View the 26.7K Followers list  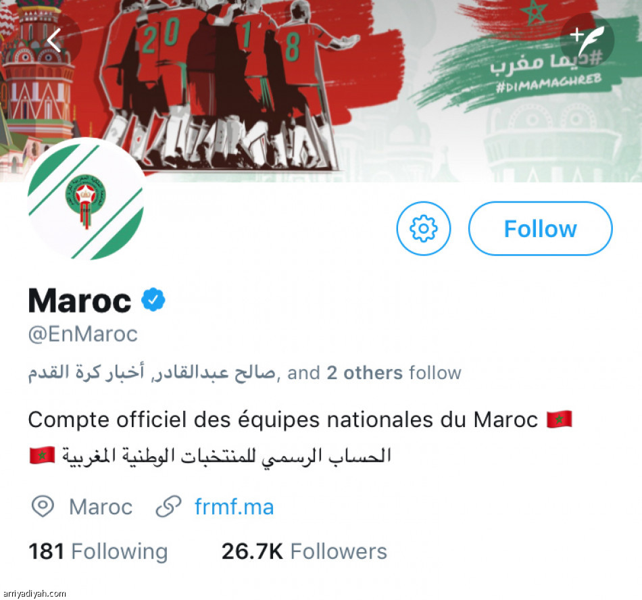point(304,551)
